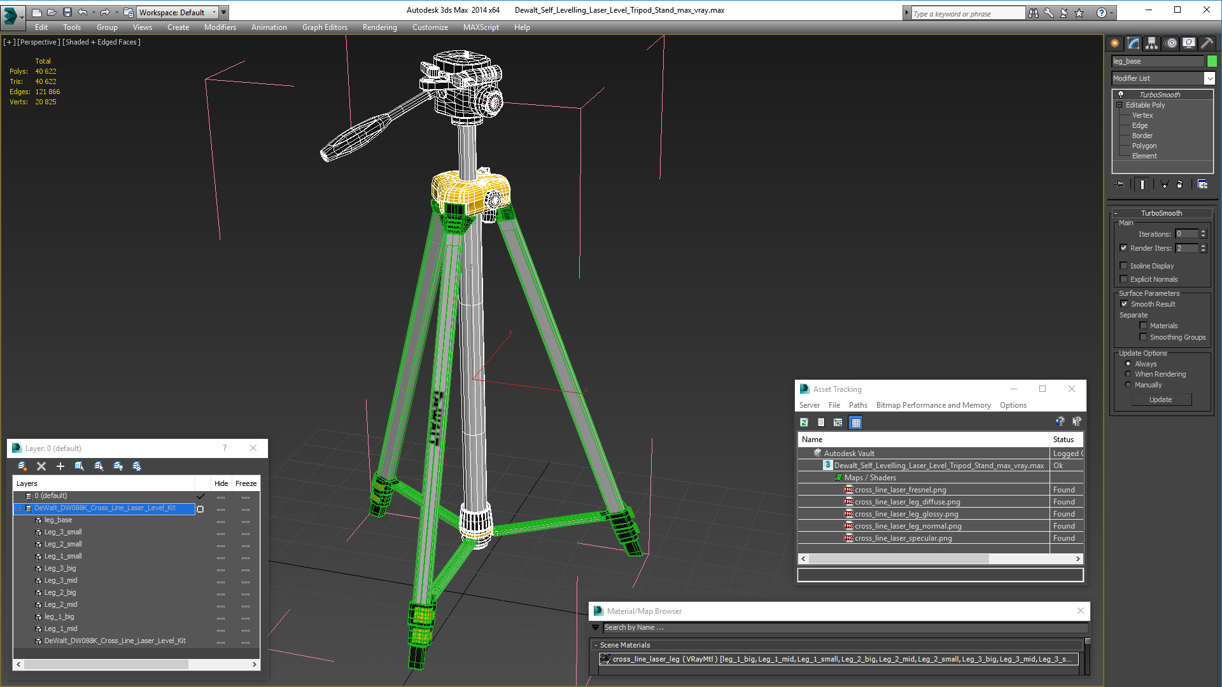Click the Status column header

click(x=1065, y=440)
